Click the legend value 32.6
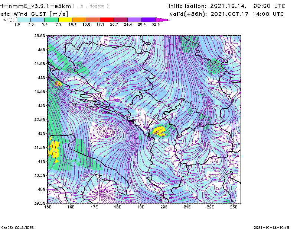297x230 pixels. click(156, 24)
